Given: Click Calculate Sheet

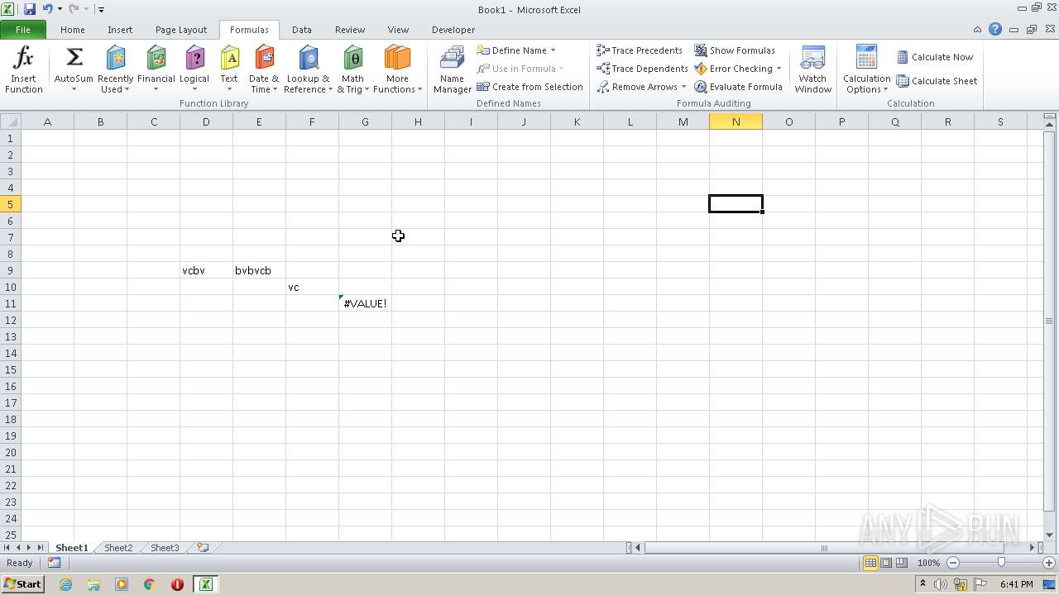Looking at the screenshot, I should 937,81.
